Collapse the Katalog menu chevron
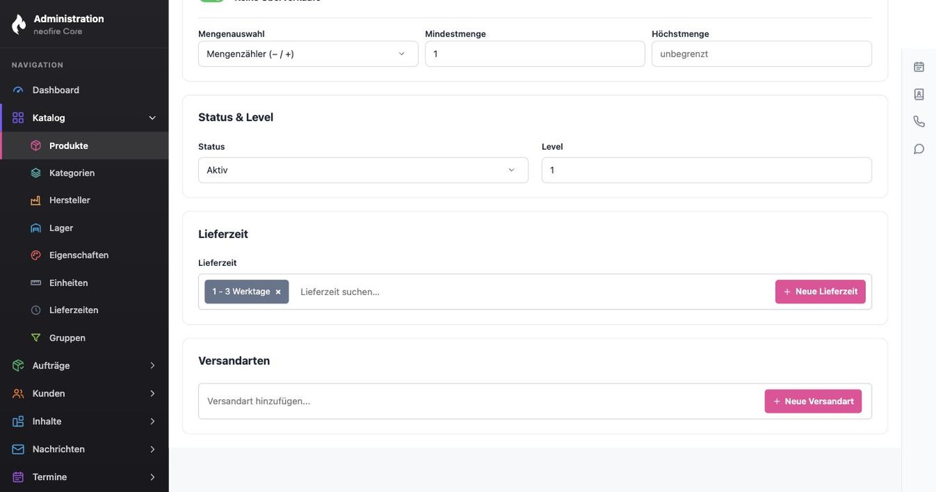The width and height of the screenshot is (936, 492). coord(152,118)
